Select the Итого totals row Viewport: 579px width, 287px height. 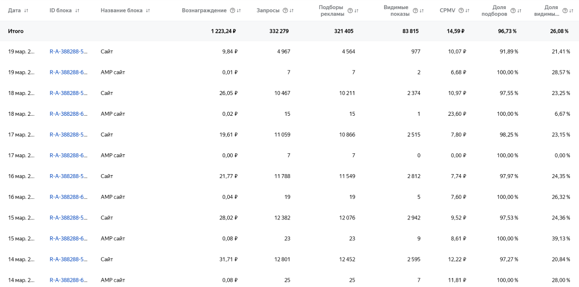point(289,31)
